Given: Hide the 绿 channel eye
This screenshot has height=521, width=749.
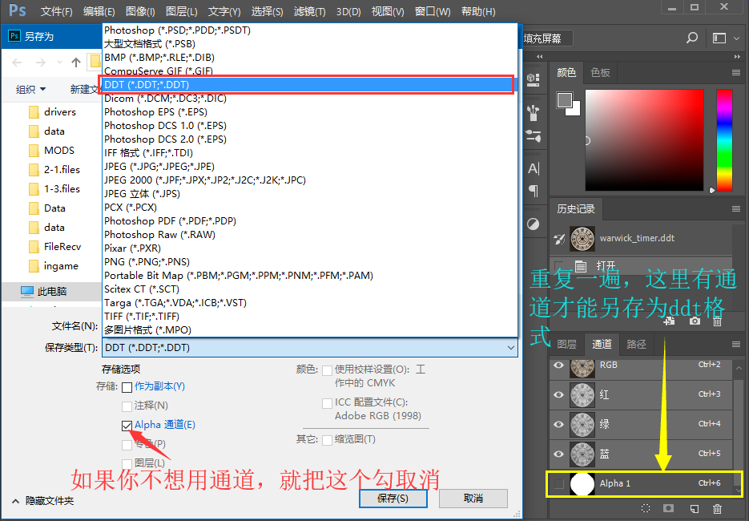Looking at the screenshot, I should tap(558, 425).
